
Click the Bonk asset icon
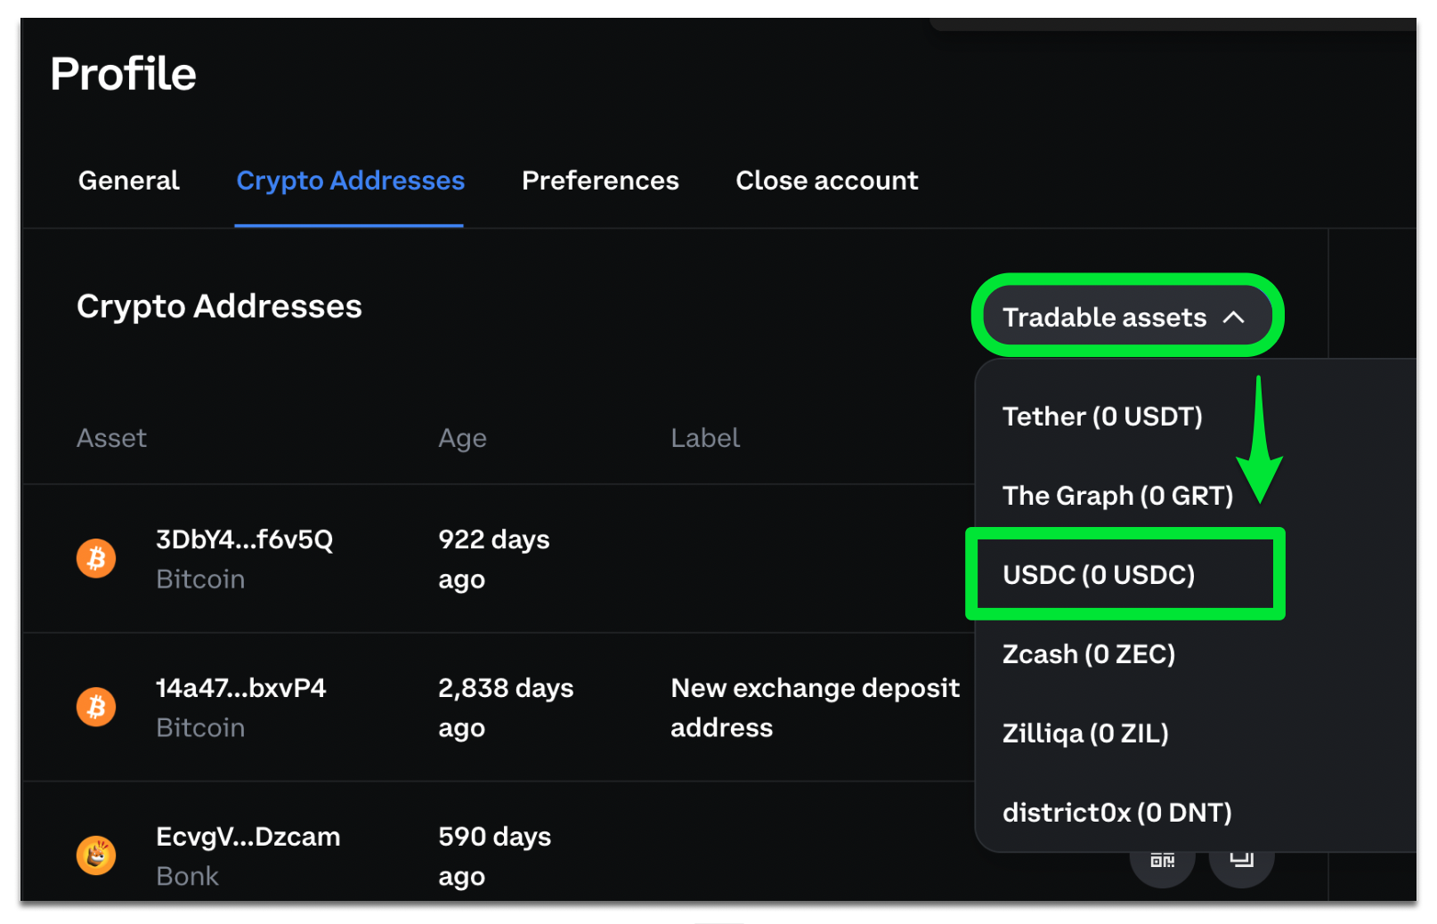tap(95, 855)
